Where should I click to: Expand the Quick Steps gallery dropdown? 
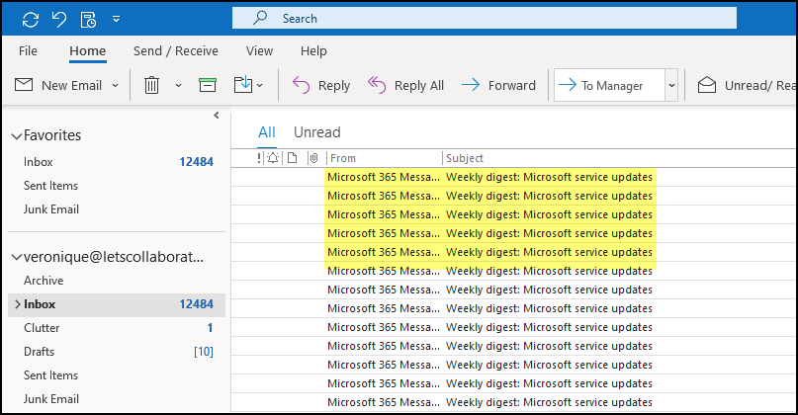tap(671, 86)
